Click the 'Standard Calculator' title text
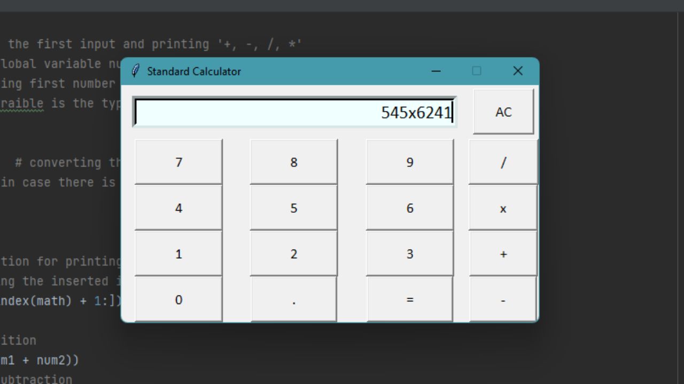 click(x=194, y=71)
